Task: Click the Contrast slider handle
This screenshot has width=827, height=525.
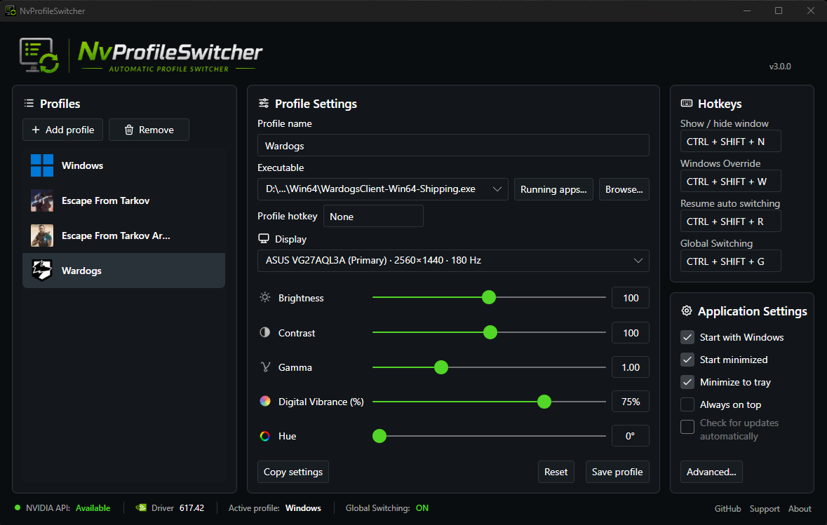Action: (x=490, y=332)
